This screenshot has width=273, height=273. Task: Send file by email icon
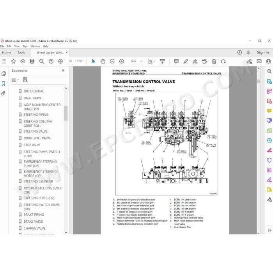coord(259,61)
